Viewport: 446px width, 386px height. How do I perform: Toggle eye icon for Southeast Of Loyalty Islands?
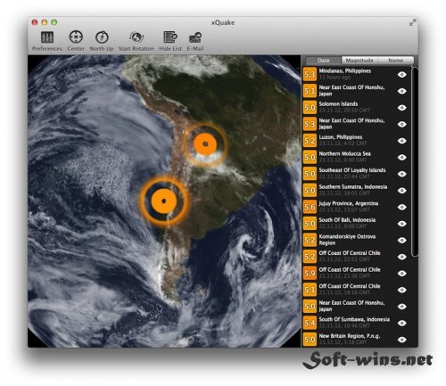402,174
